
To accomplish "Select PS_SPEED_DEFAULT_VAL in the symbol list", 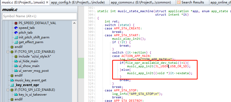I will pos(37,23).
